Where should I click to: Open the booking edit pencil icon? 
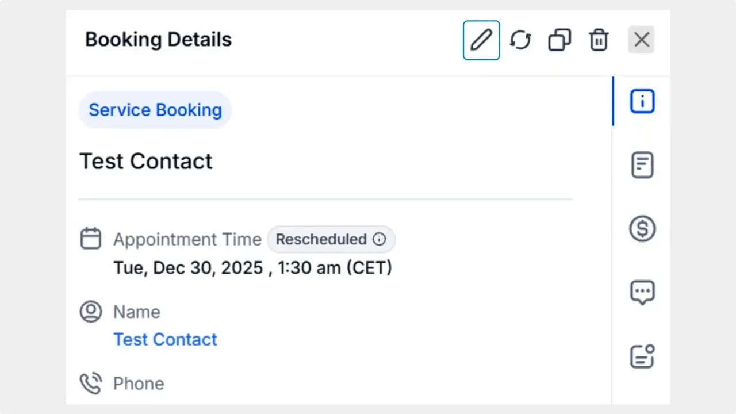tap(481, 40)
